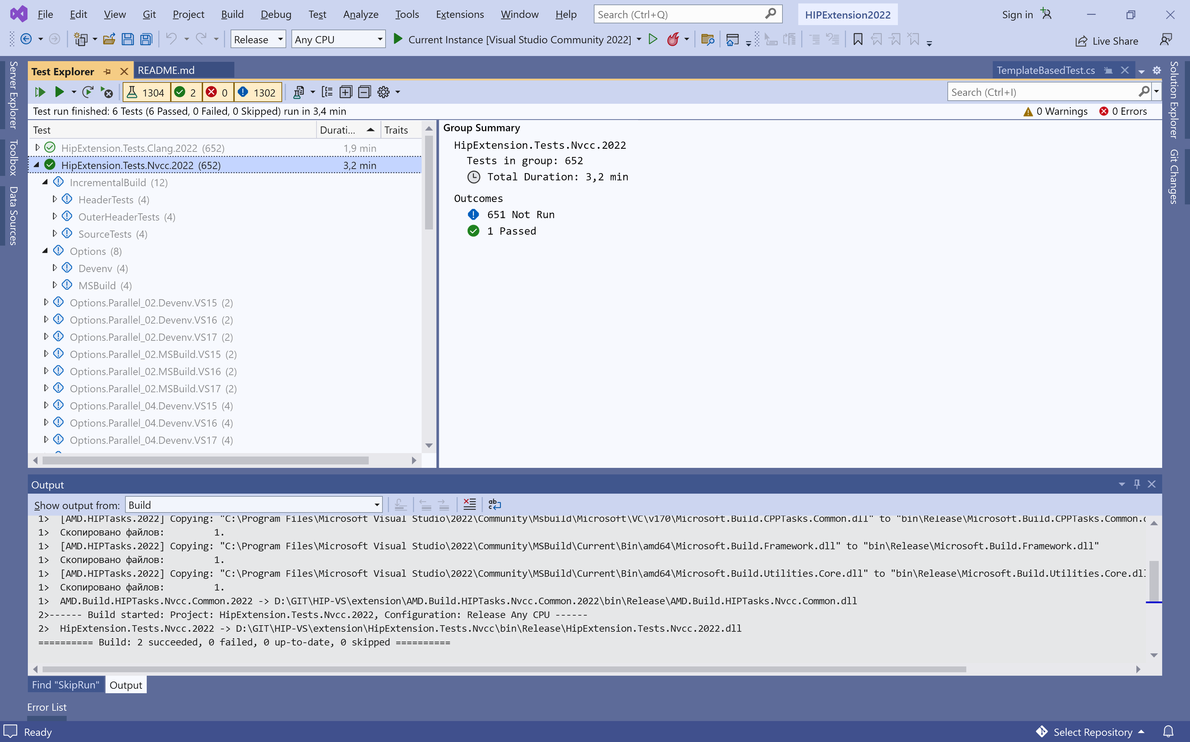The image size is (1190, 742).
Task: Click the Test Explorer search field
Action: [1043, 92]
